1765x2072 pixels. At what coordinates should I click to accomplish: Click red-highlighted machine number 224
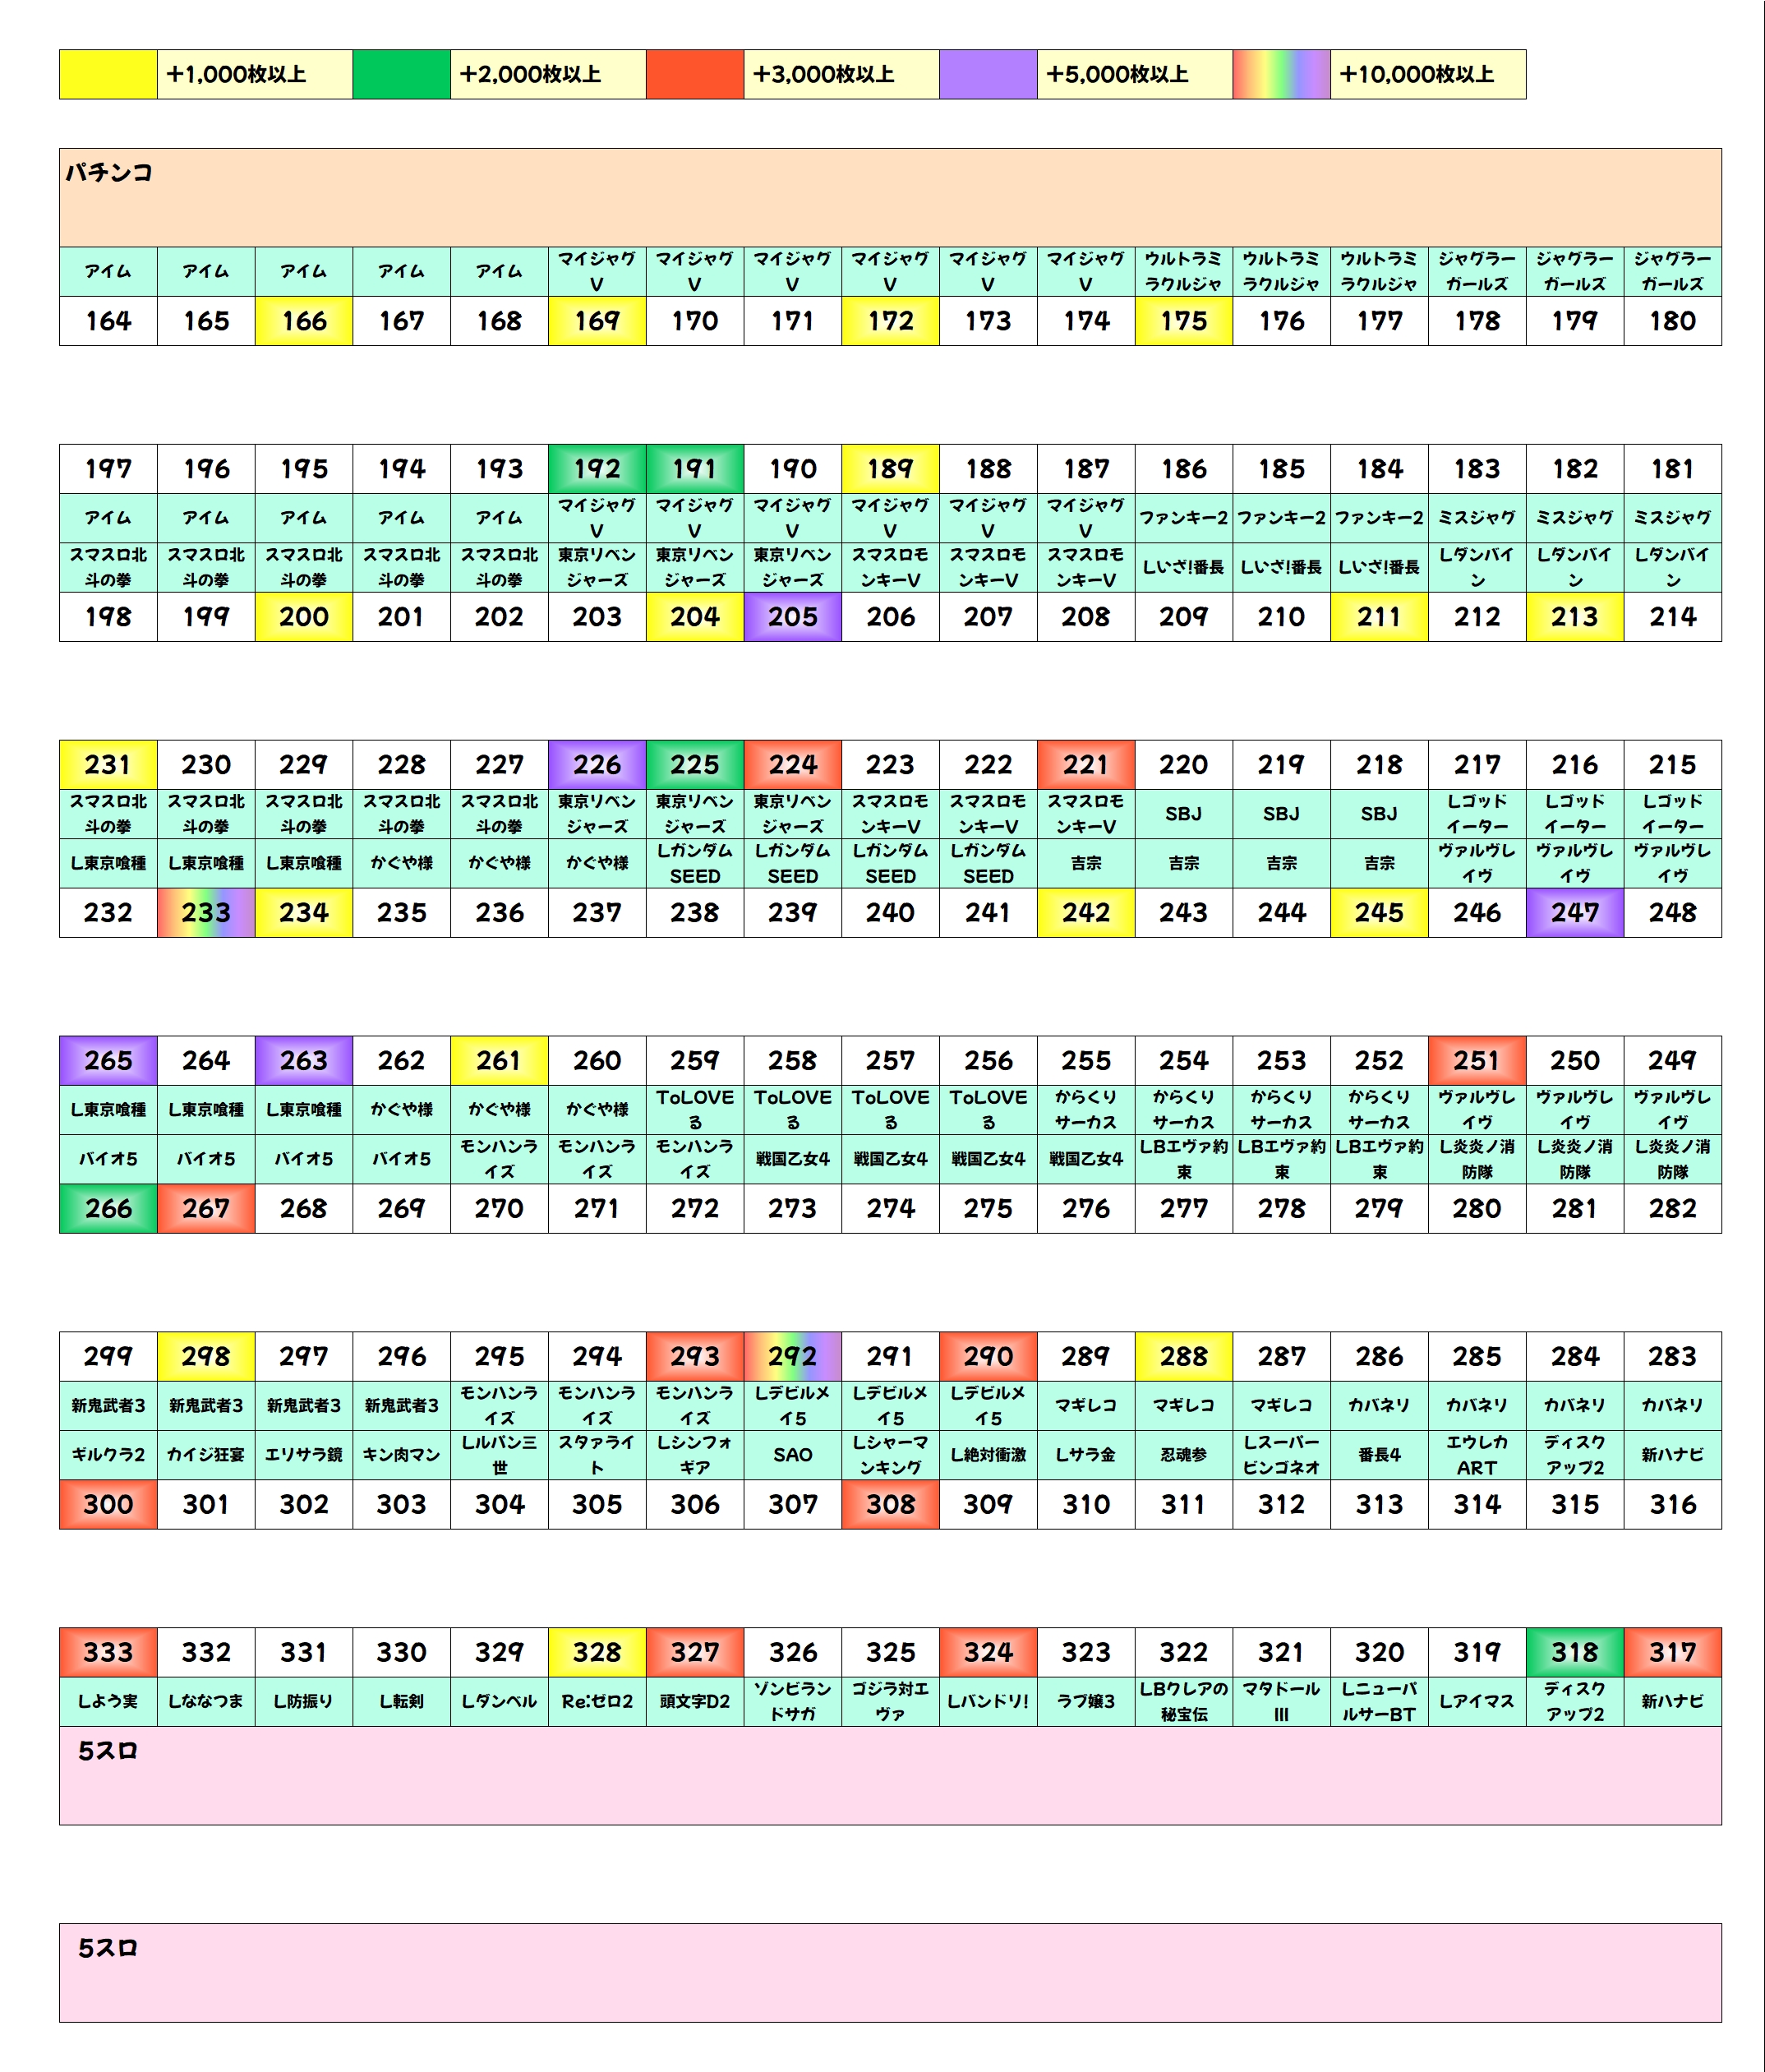[x=792, y=764]
